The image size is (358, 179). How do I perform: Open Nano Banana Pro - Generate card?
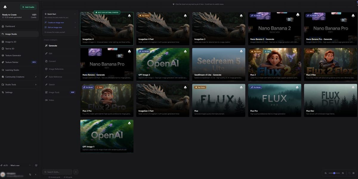[331, 29]
